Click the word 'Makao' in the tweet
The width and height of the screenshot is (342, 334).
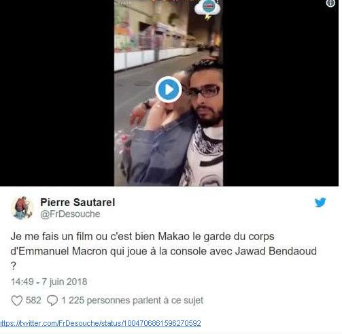[x=174, y=237]
